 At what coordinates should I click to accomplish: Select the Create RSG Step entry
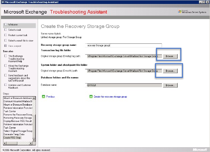[x=12, y=138]
